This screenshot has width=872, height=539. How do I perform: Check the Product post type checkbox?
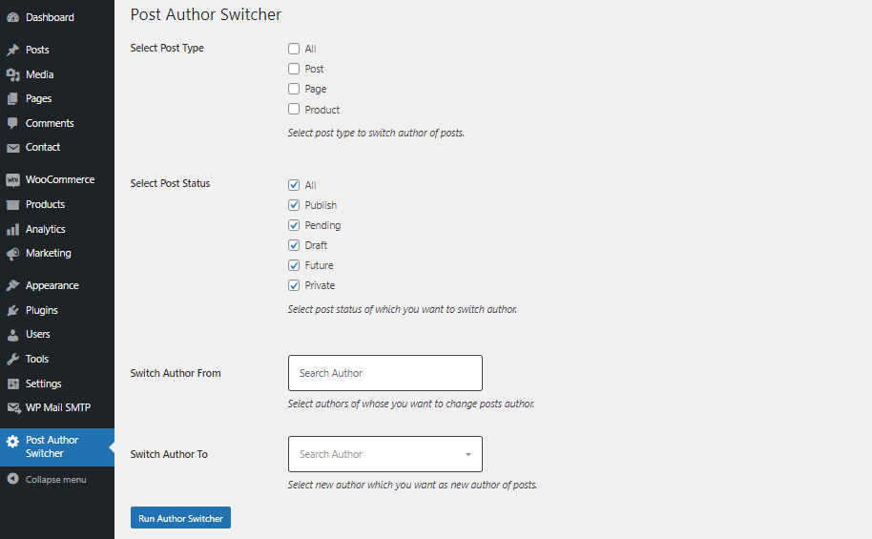[294, 109]
